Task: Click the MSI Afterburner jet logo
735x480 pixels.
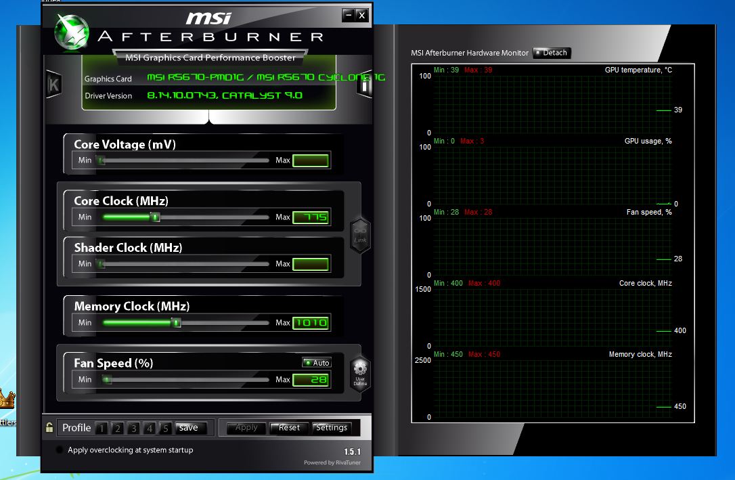Action: coord(71,31)
